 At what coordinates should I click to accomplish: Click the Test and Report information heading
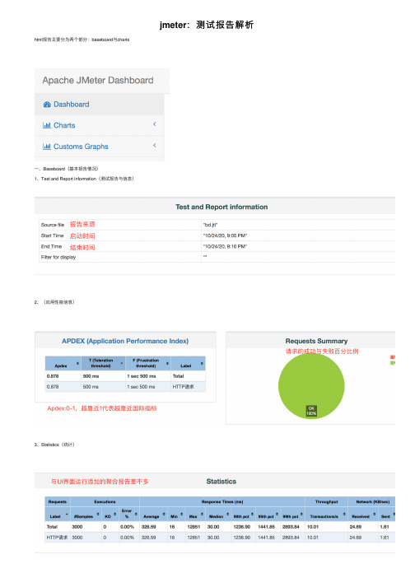[221, 207]
